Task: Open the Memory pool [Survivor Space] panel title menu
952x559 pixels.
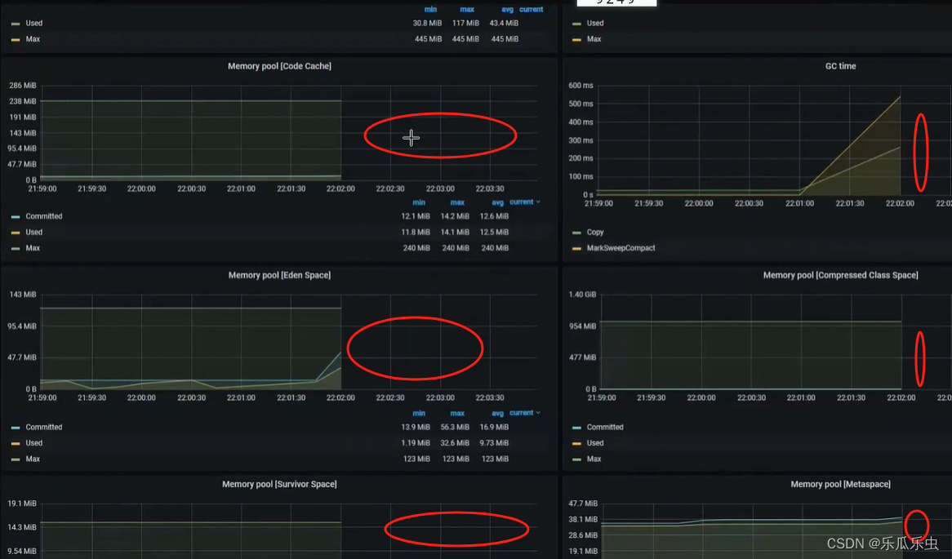Action: point(279,484)
